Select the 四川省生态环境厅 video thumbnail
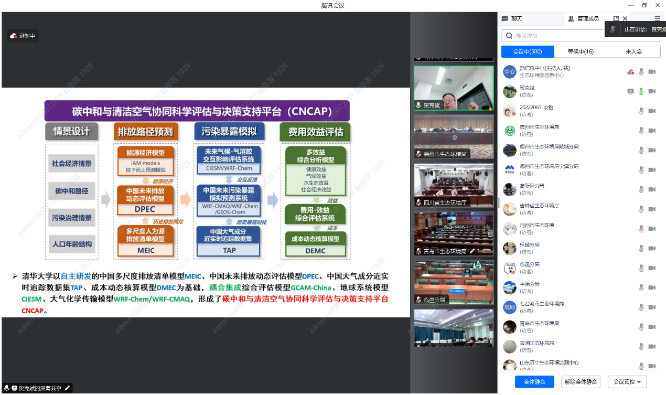 [x=454, y=185]
